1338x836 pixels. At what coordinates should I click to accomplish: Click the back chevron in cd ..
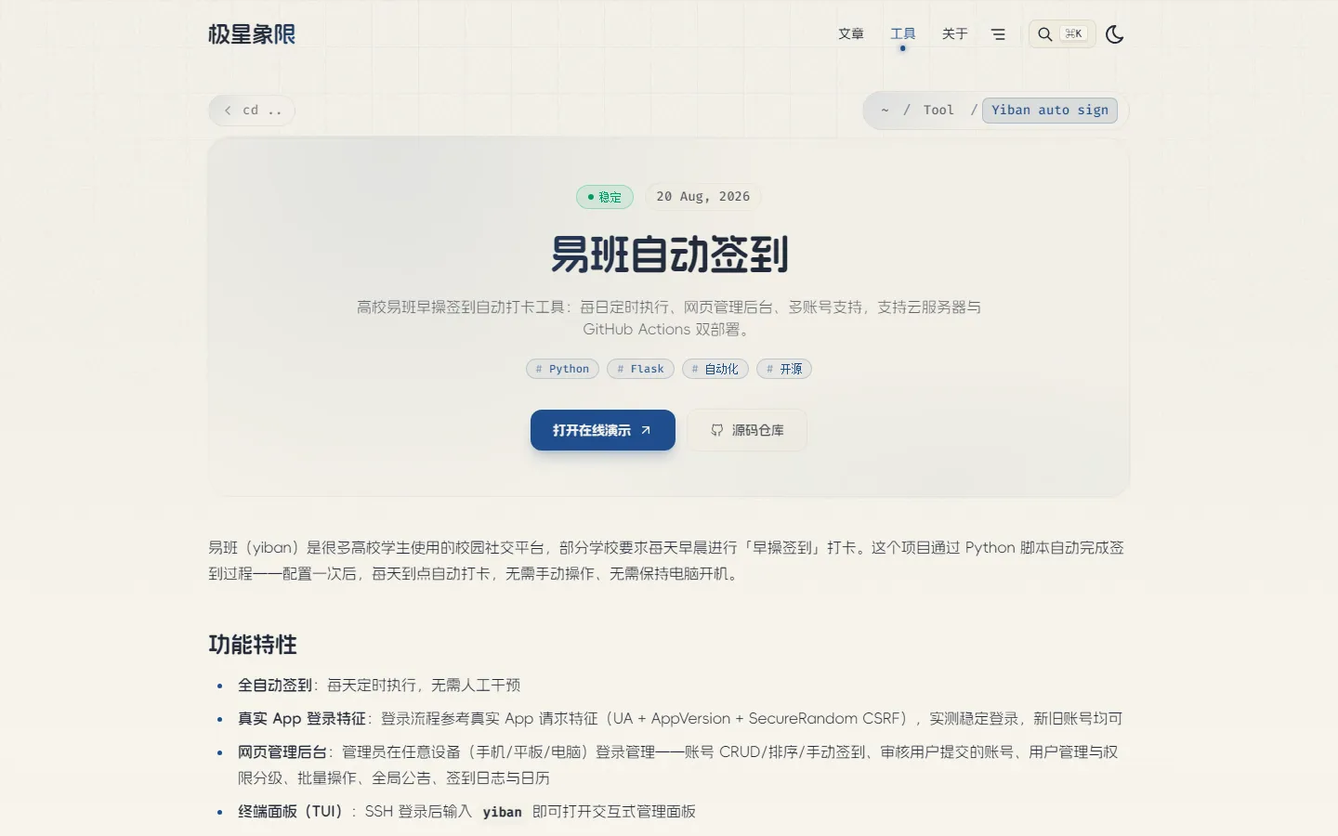pos(228,111)
